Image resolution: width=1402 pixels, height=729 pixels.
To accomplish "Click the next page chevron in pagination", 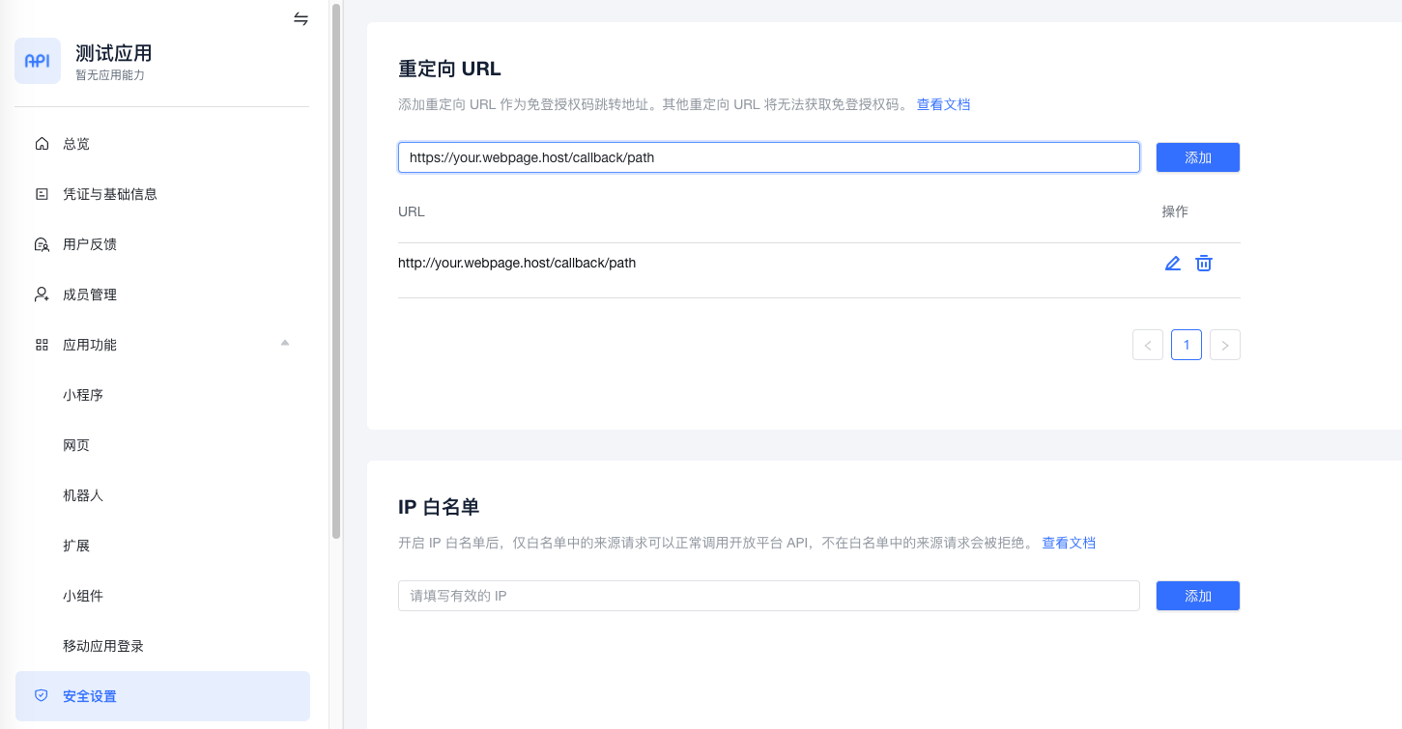I will tap(1224, 344).
